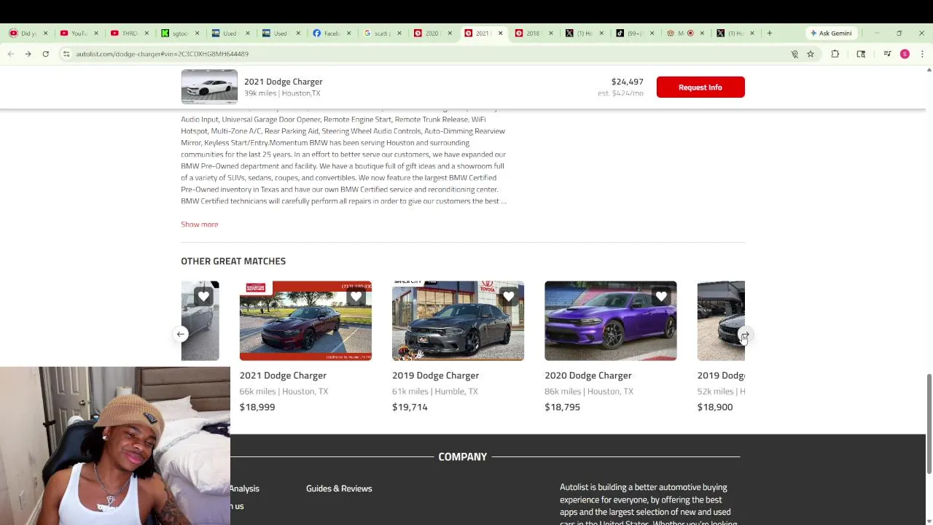Go back with the browser back arrow
The height and width of the screenshot is (525, 933).
point(10,54)
